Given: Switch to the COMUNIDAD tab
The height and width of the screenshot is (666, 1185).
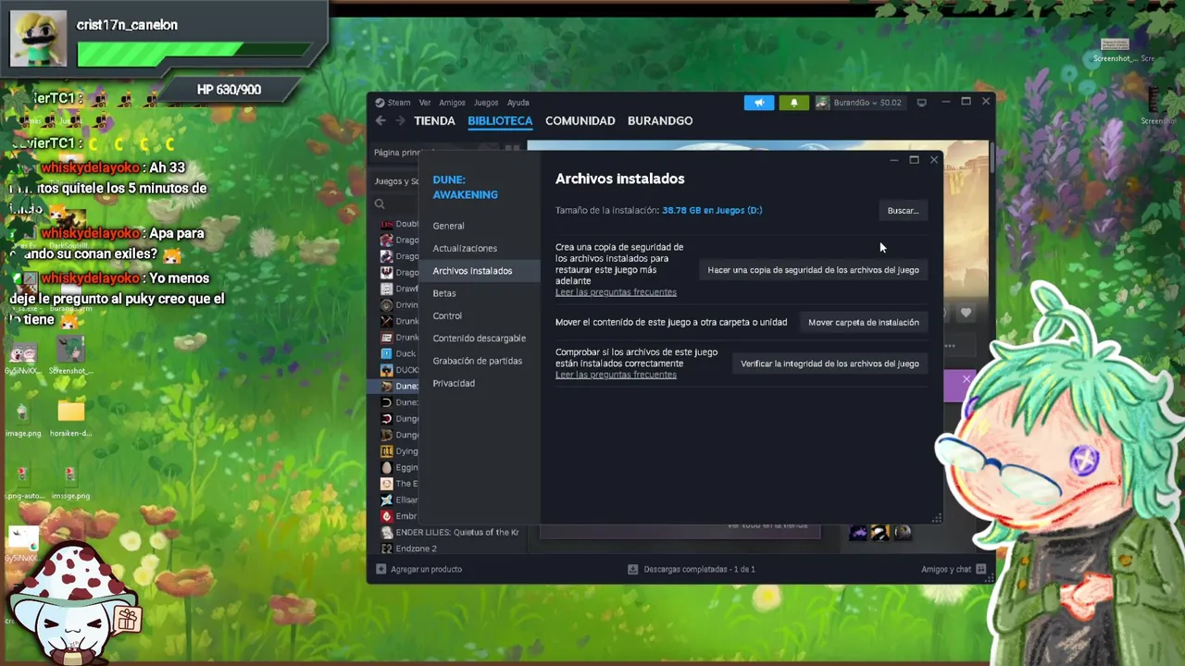Looking at the screenshot, I should coord(580,121).
